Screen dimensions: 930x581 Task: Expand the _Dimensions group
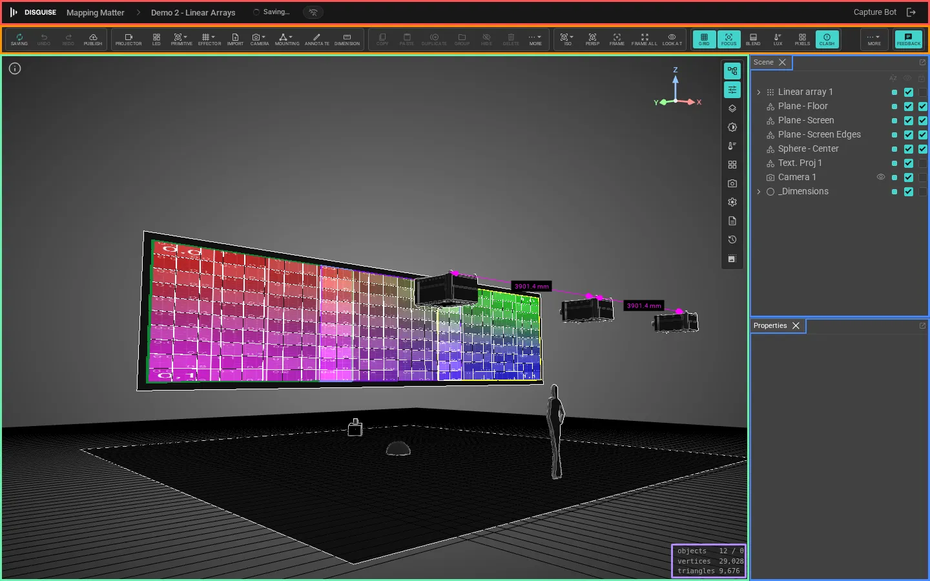click(759, 192)
